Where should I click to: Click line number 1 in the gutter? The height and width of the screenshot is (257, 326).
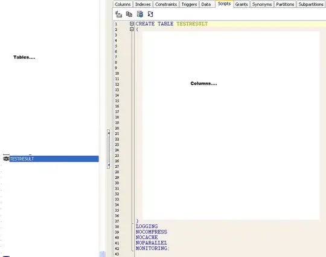[x=116, y=24]
